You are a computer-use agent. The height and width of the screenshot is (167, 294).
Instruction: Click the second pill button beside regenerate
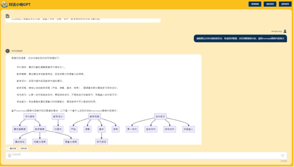click(24, 148)
